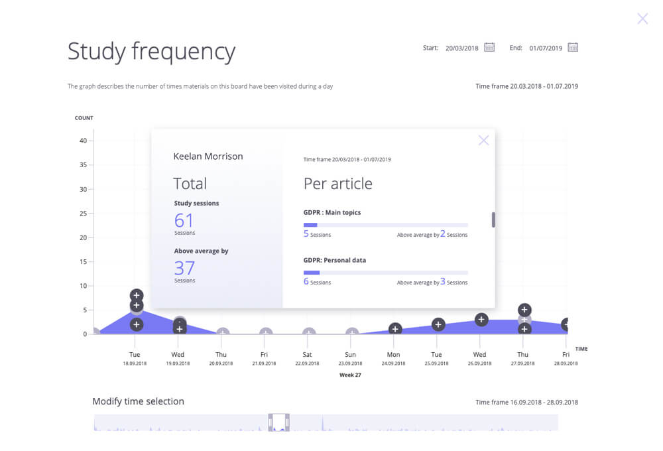Click the 'Wed 26.09.2018' axis label
The width and height of the screenshot is (663, 451).
pyautogui.click(x=479, y=358)
